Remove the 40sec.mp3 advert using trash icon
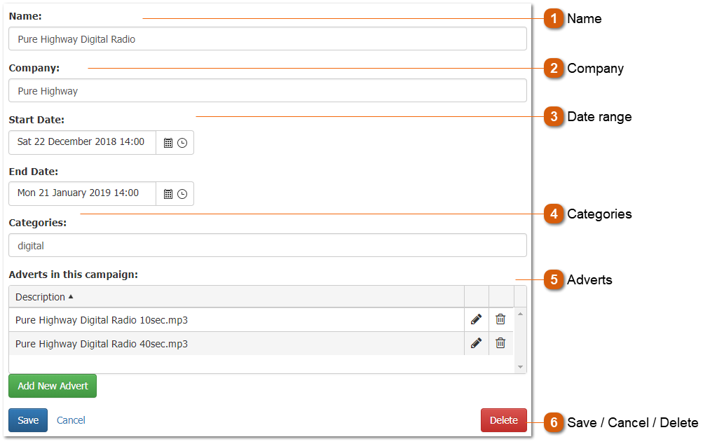Viewport: 710px width, 444px height. coord(500,343)
